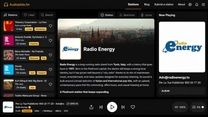Adjust volume via the 100% control
Screen dimensions: 208x117
point(180,107)
